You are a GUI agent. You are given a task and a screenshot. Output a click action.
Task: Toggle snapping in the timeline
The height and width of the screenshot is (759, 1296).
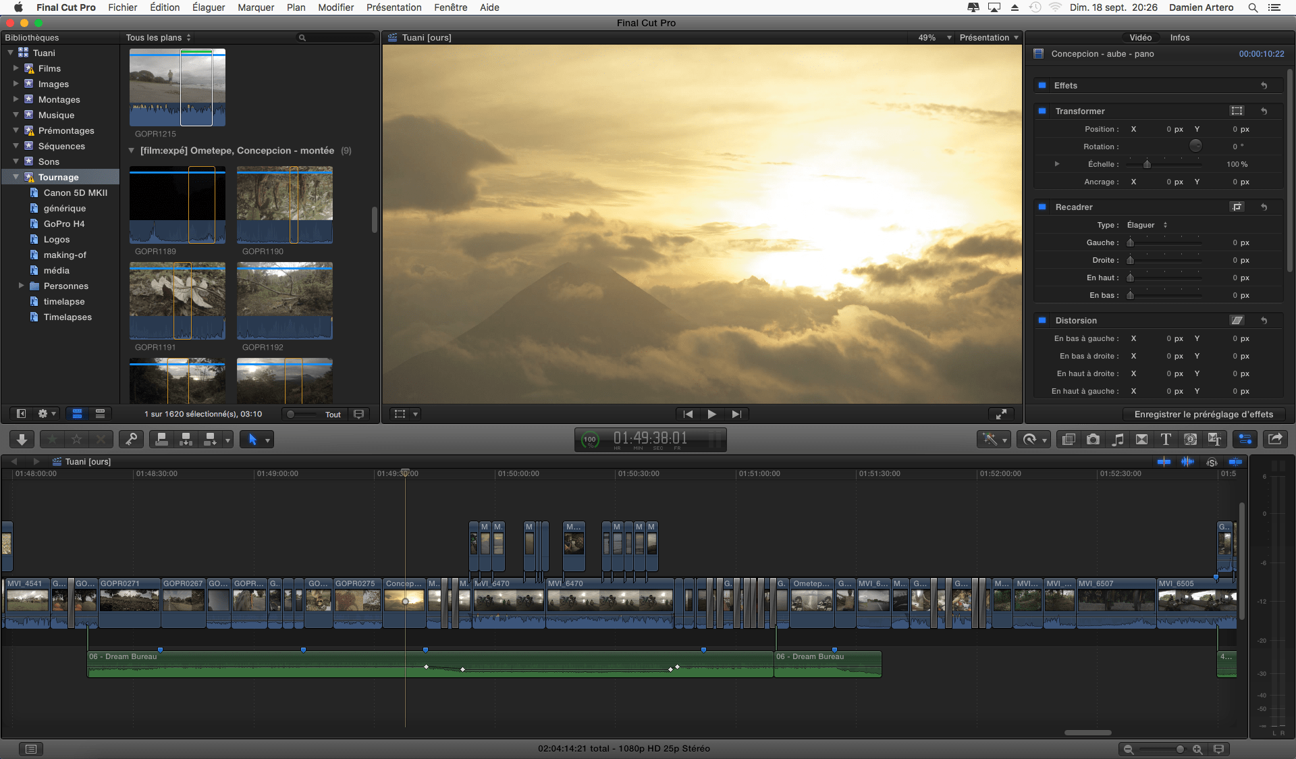1235,462
